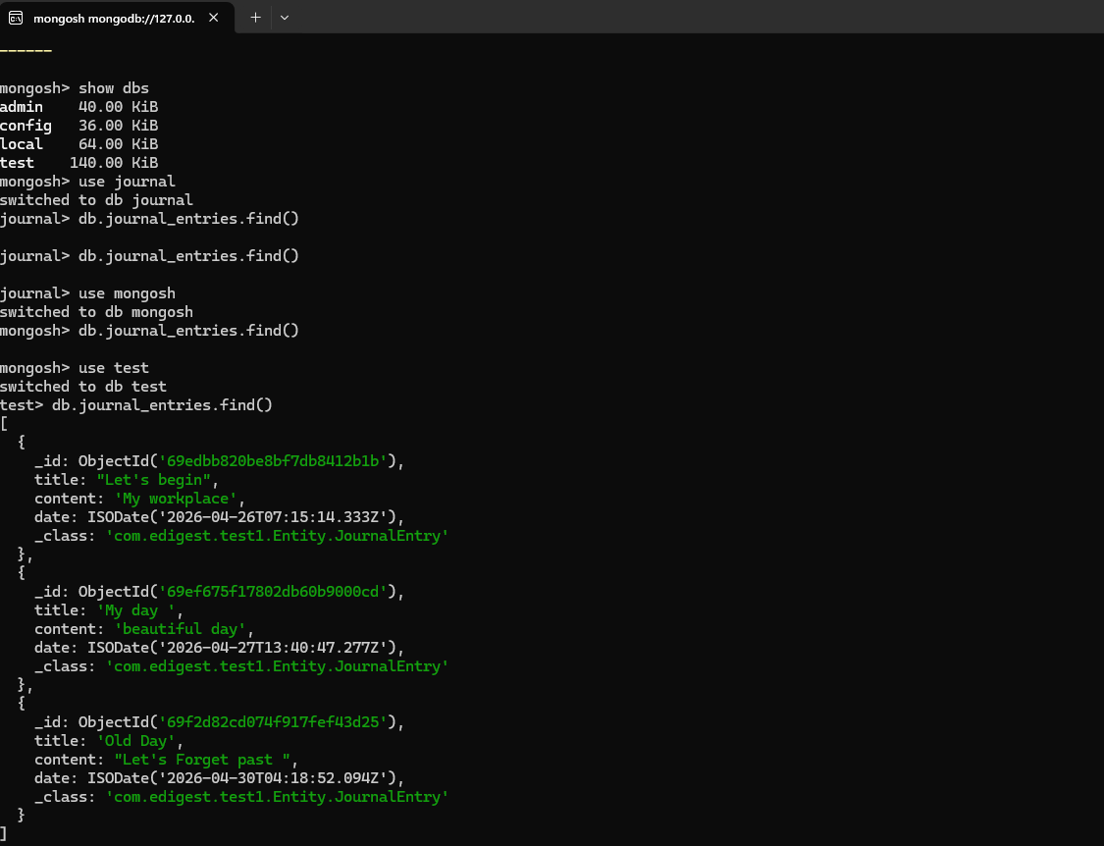This screenshot has height=846, width=1104.
Task: Click the 'use journal' command
Action: point(127,182)
